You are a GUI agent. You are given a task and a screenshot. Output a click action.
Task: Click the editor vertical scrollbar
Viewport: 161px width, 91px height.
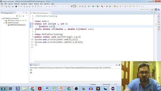154,38
